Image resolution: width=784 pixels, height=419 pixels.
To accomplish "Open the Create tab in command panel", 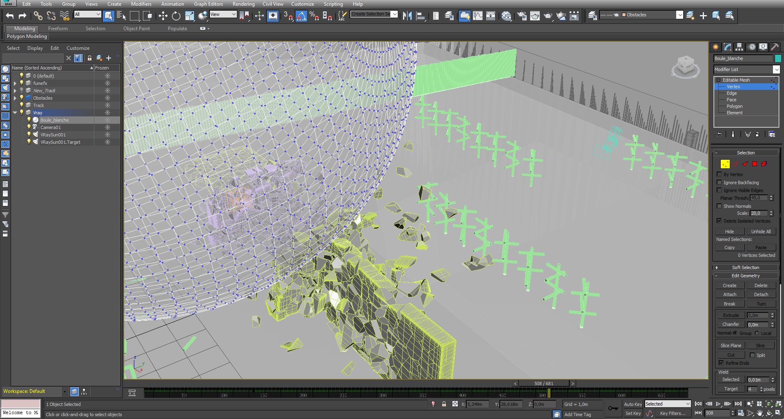I will [715, 47].
